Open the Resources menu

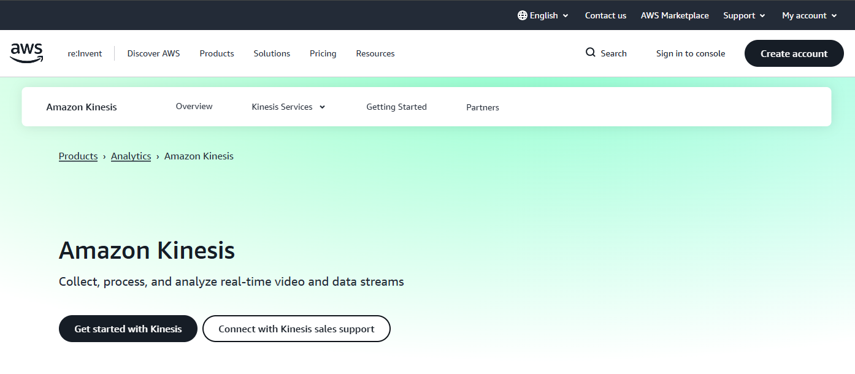(375, 53)
